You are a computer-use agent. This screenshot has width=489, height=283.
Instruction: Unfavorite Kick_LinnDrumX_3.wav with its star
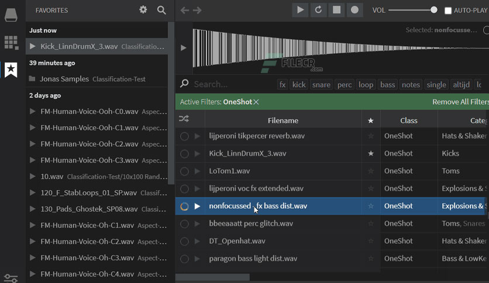pos(370,153)
